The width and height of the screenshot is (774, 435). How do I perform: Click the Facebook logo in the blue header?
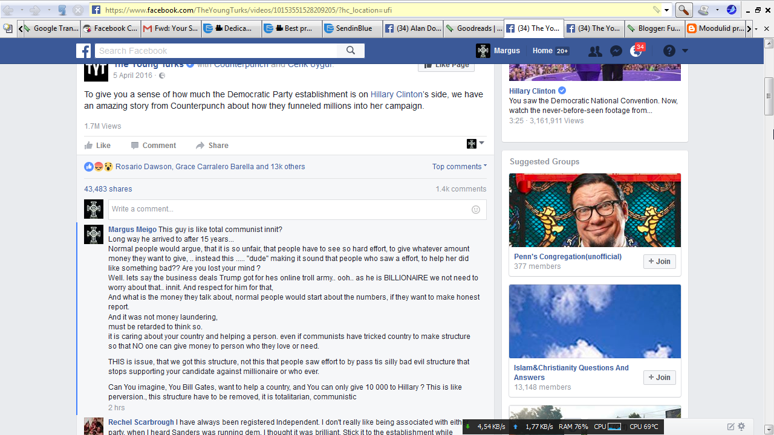pyautogui.click(x=83, y=51)
